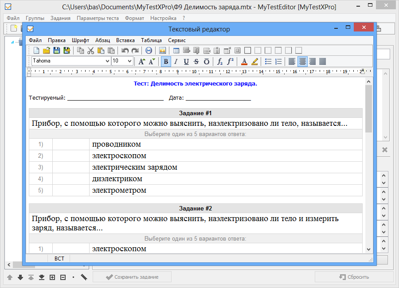Open the Таблица menu
This screenshot has width=399, height=288.
click(x=152, y=40)
